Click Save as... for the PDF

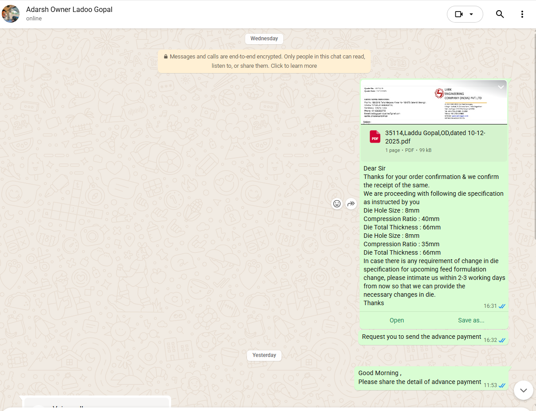(x=471, y=320)
